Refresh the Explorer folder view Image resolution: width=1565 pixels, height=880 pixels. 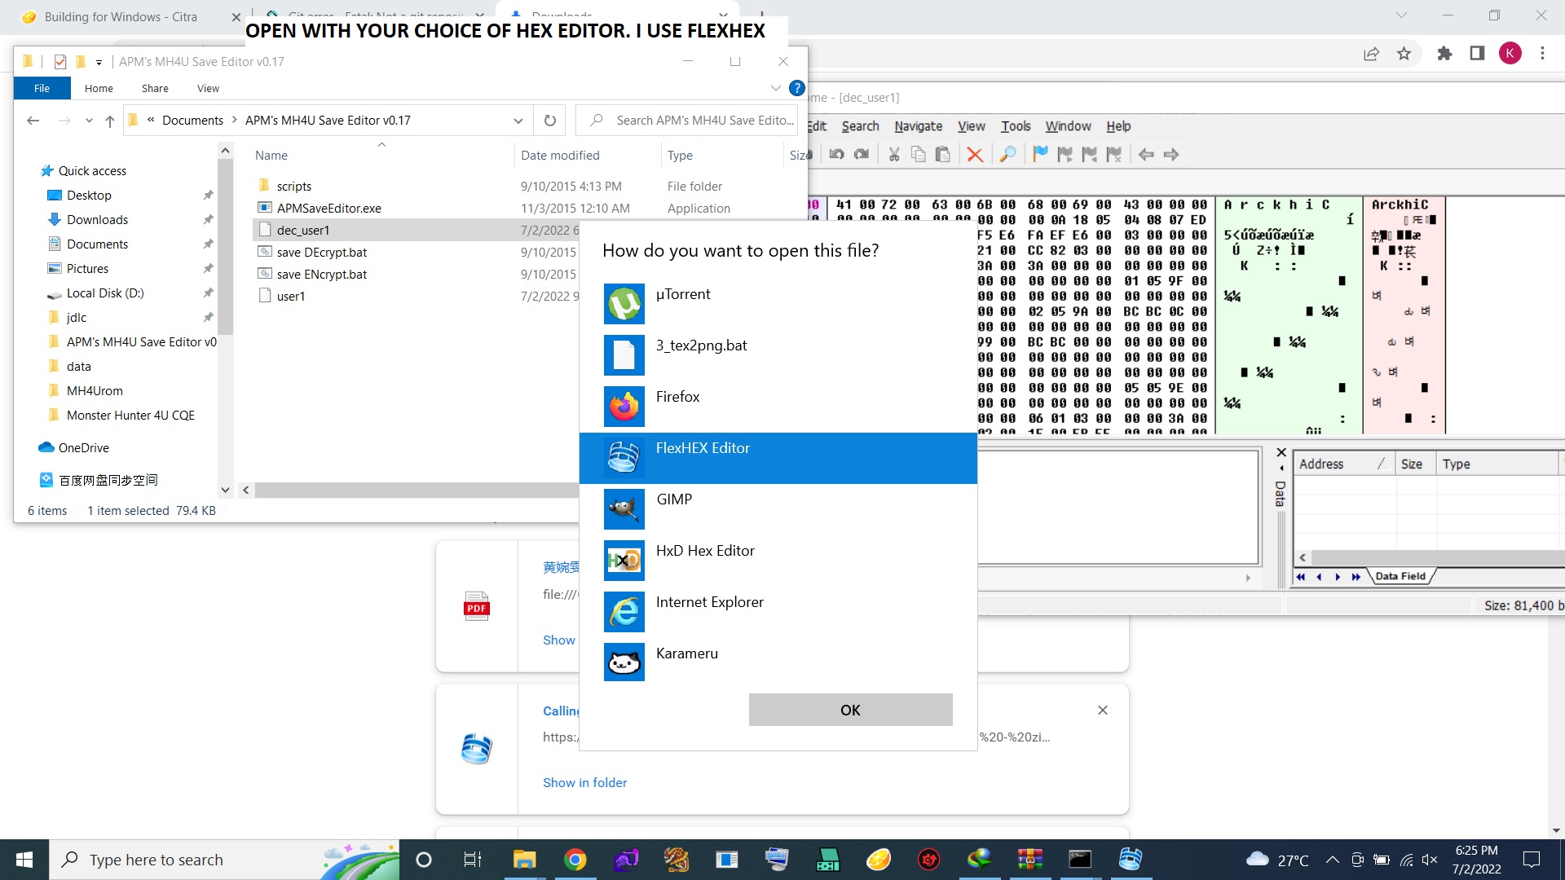tap(550, 121)
